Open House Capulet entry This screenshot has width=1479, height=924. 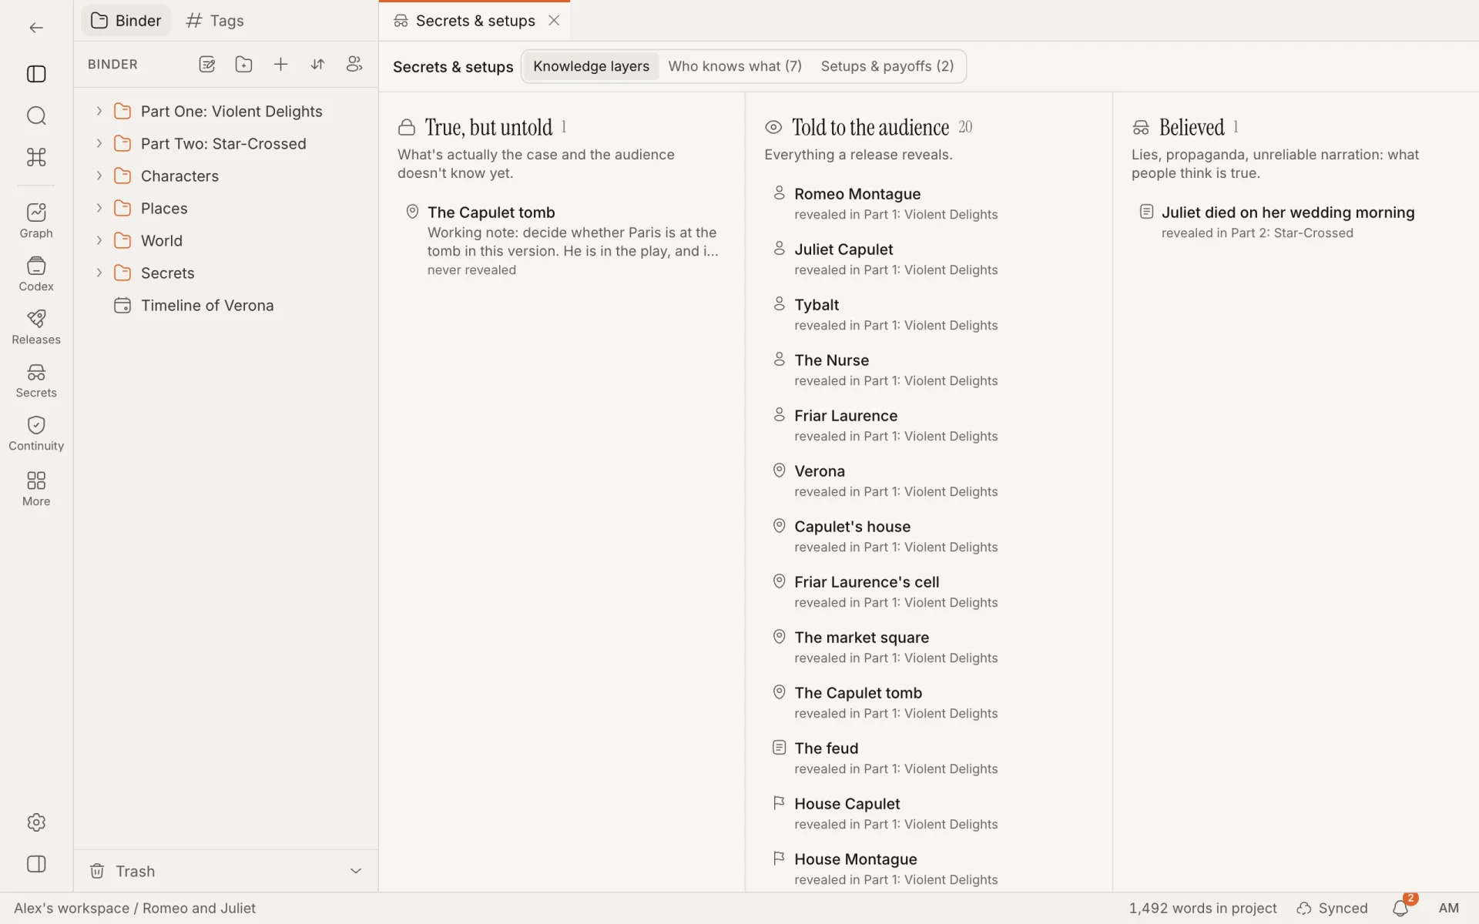tap(928, 813)
